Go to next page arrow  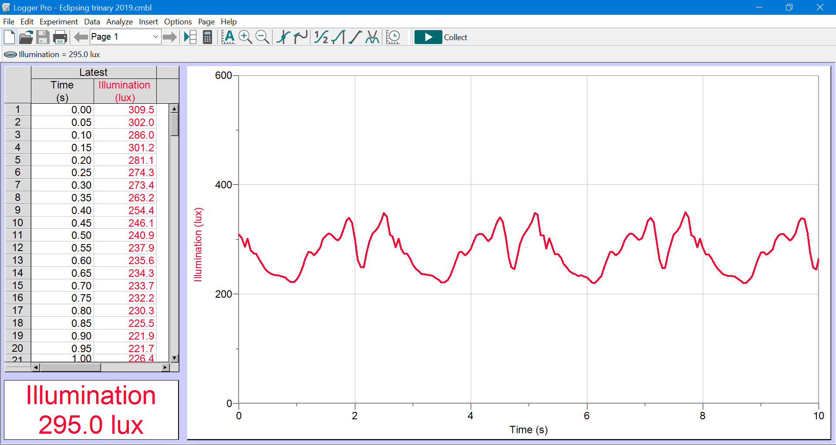click(x=170, y=37)
